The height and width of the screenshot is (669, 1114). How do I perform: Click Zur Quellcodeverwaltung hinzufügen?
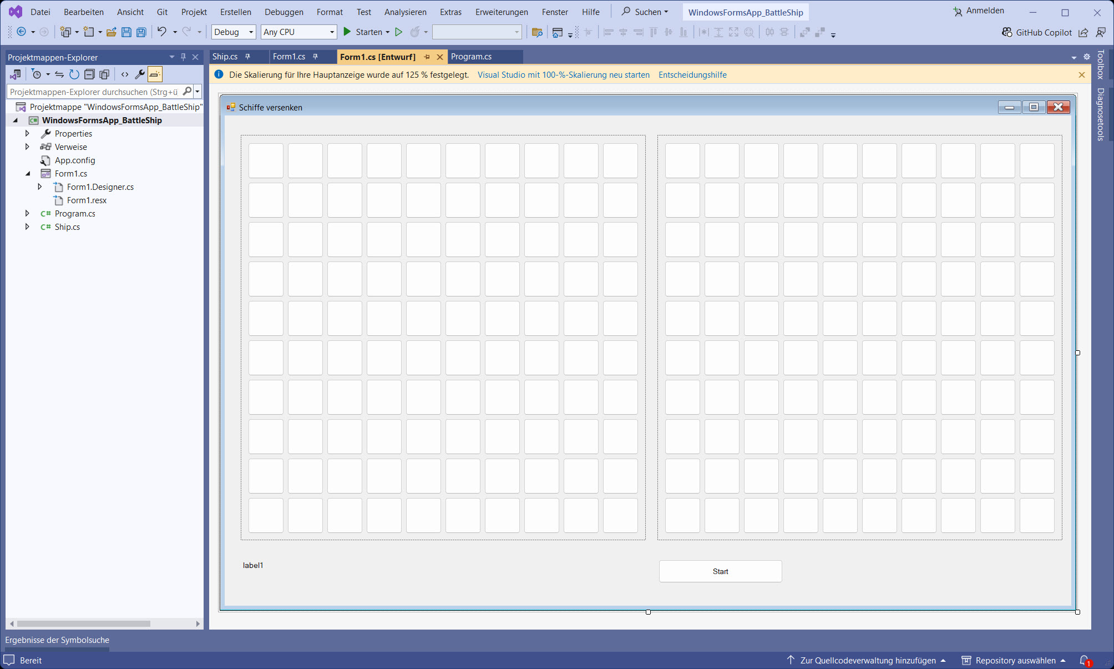tap(866, 660)
